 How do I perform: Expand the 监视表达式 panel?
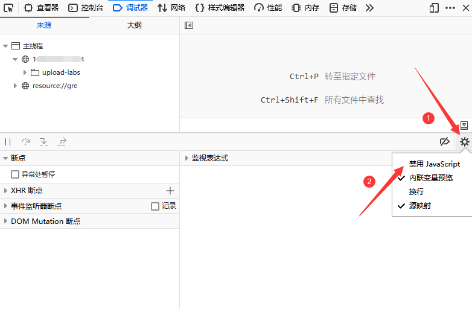187,158
